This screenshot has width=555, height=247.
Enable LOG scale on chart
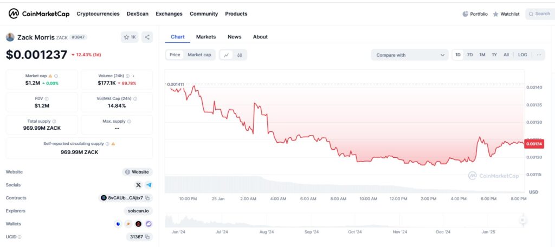point(522,55)
